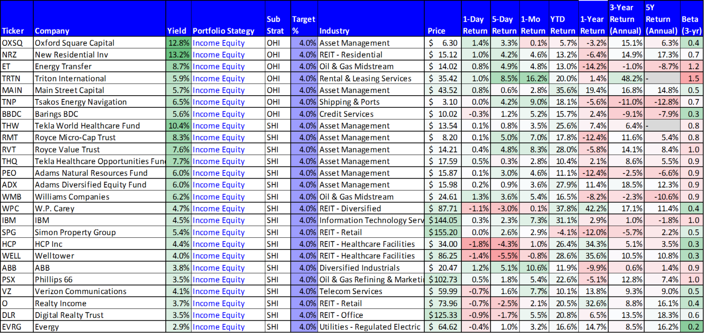Viewport: 704px width, 333px height.
Task: Select the $125.33 price cell
Action: 443,315
